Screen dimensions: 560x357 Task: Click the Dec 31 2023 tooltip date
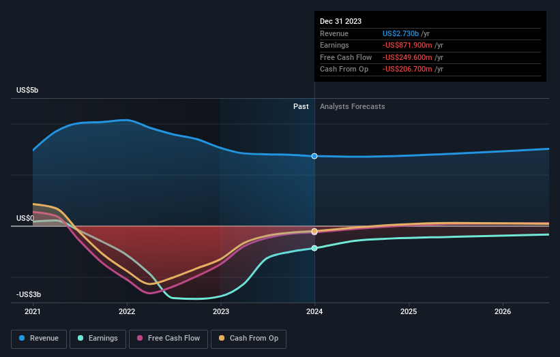[340, 21]
